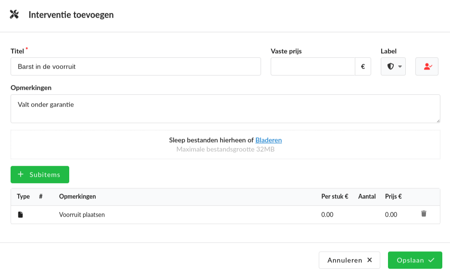Screen dimensions: 450x274
Task: Click the red user-check icon button
Action: [427, 66]
